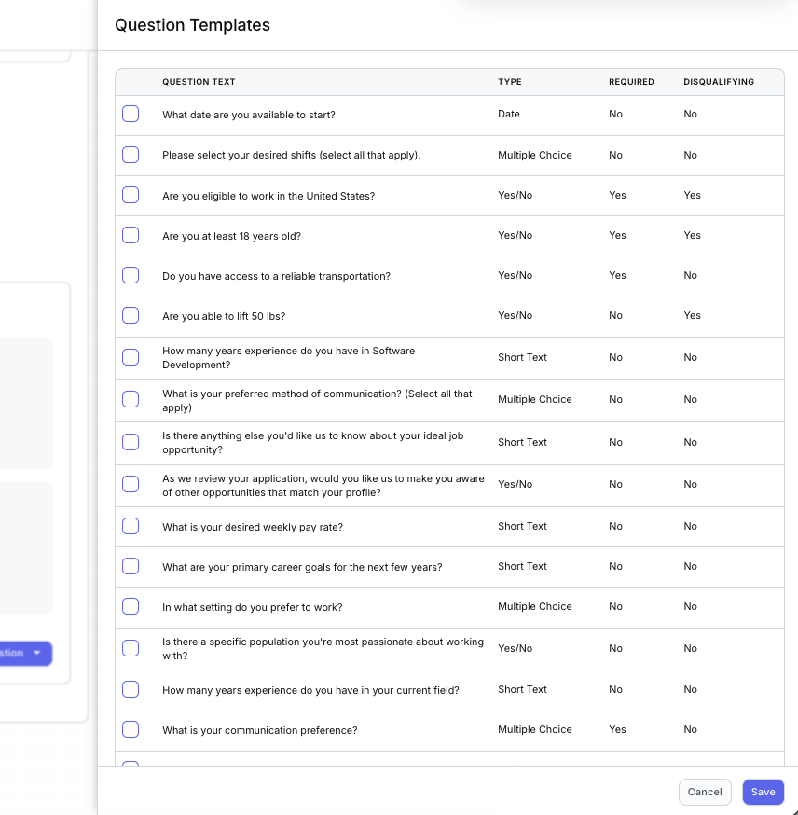The width and height of the screenshot is (798, 815).
Task: Click the Disqualifying column header
Action: [x=719, y=82]
